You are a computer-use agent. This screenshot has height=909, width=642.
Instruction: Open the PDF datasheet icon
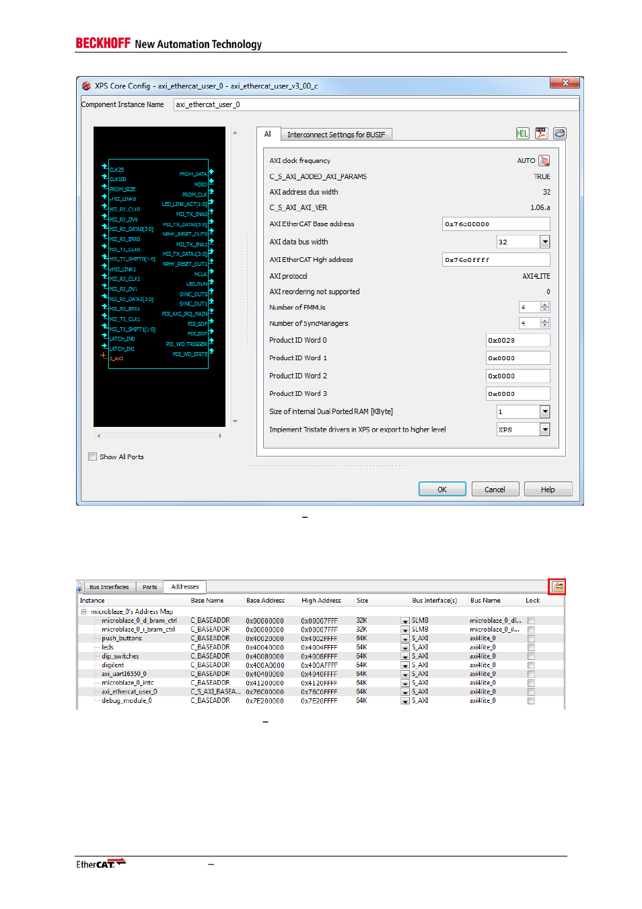[541, 133]
